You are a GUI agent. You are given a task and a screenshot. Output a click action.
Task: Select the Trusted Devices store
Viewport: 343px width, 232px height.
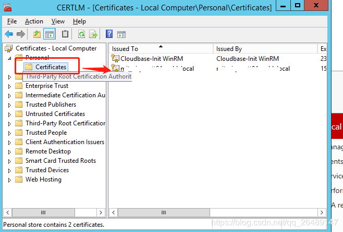pos(47,170)
